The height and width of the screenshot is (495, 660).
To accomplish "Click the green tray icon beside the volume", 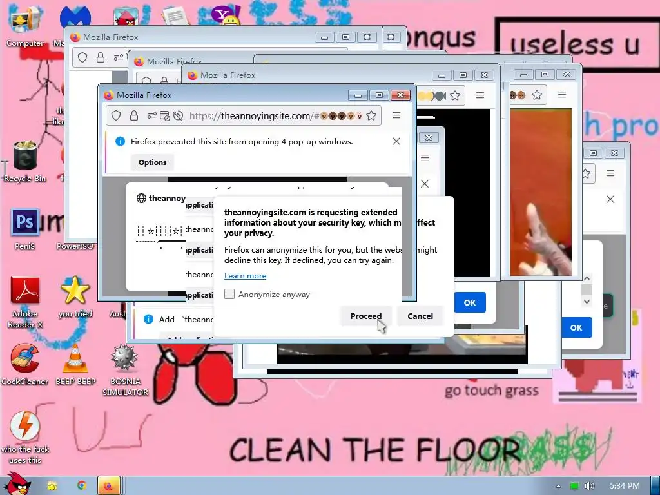I will [x=574, y=486].
